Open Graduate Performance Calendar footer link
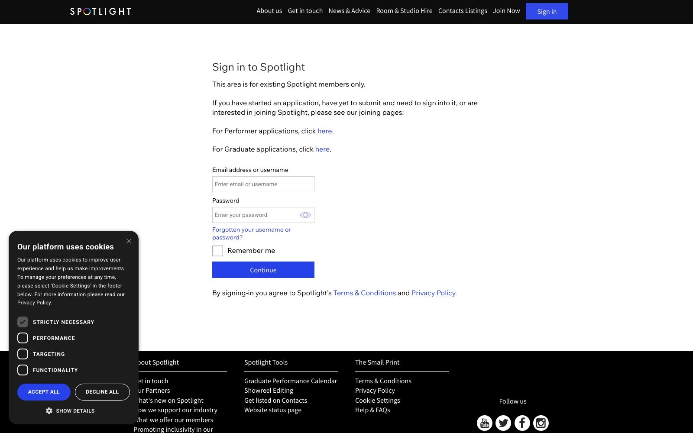This screenshot has height=433, width=693. pos(291,381)
